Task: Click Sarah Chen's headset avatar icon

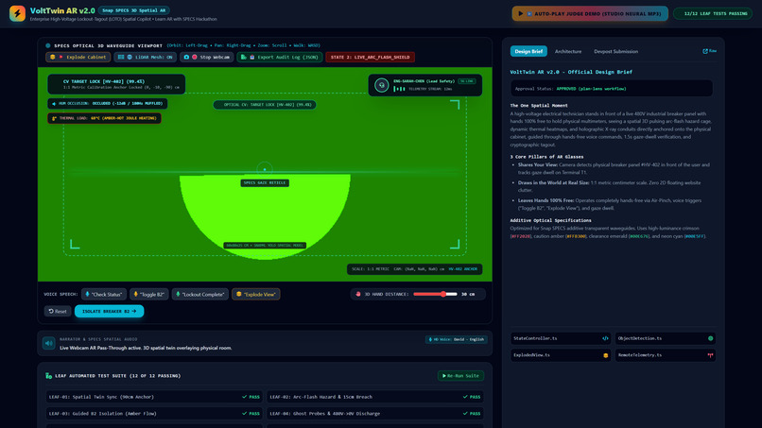Action: 382,85
